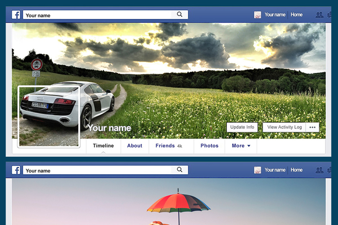The width and height of the screenshot is (338, 225).
Task: Open the Photos tab
Action: tap(210, 146)
